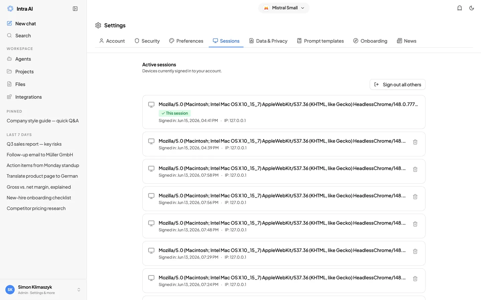Switch to the Data & Privacy tab
The height and width of the screenshot is (300, 481).
tap(268, 41)
